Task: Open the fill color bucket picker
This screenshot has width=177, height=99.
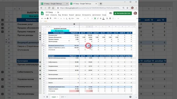Action: [x=107, y=18]
